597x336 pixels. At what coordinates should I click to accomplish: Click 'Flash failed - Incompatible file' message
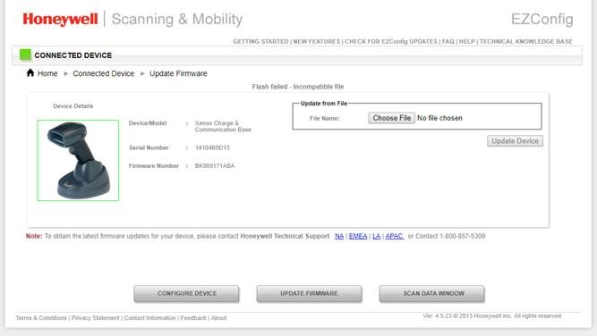coord(298,87)
